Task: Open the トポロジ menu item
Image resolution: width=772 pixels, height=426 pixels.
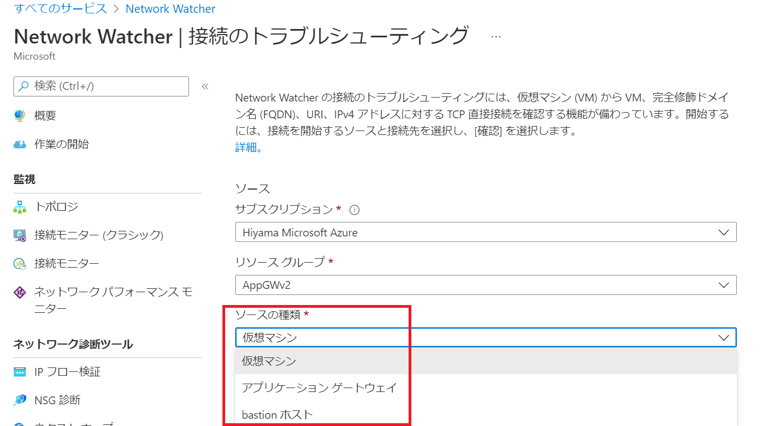Action: coord(56,207)
